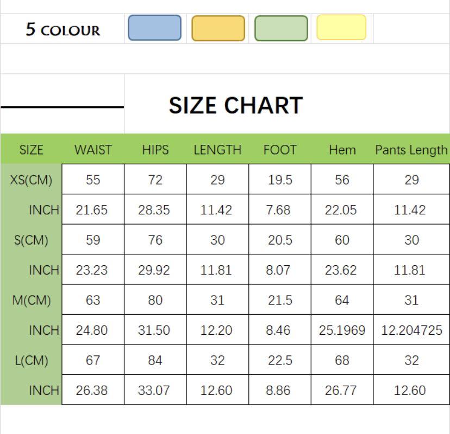Select the XS(CM) row label
This screenshot has width=450, height=434.
coord(31,180)
